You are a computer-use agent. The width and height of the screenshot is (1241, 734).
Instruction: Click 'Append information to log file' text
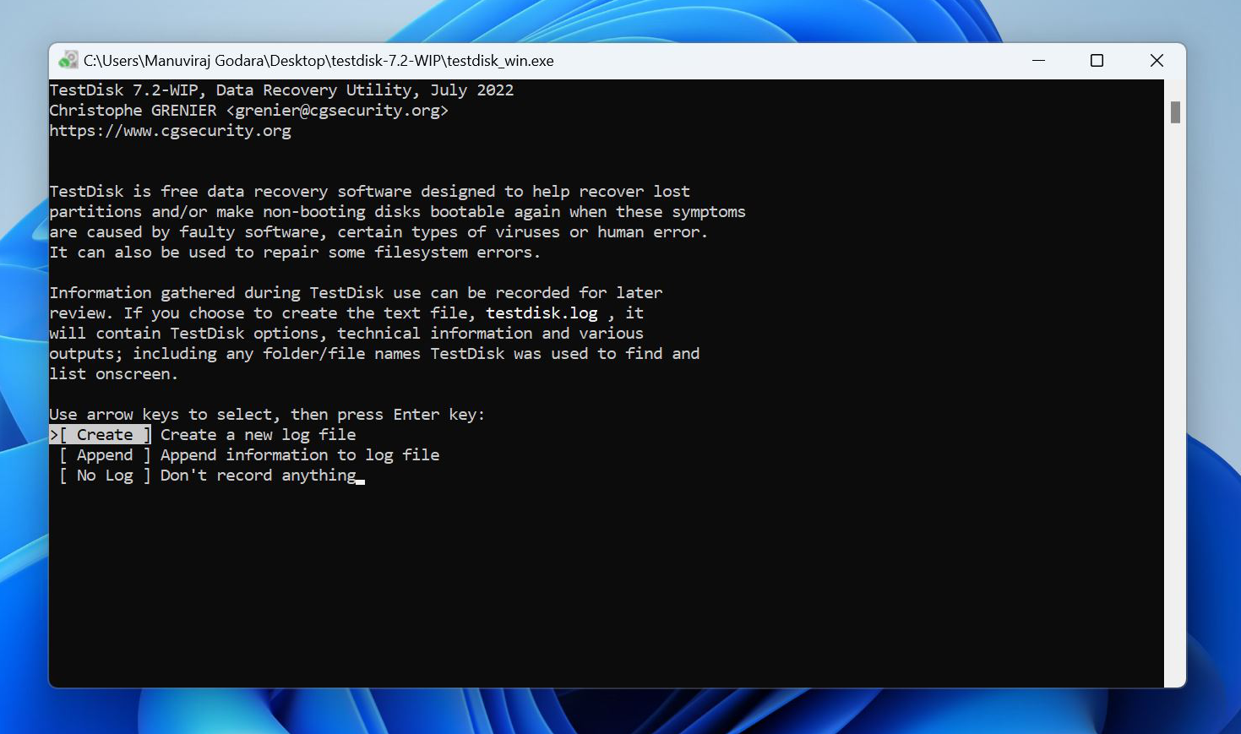tap(300, 455)
